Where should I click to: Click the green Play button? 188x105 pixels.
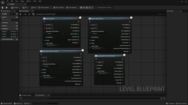tap(81, 8)
